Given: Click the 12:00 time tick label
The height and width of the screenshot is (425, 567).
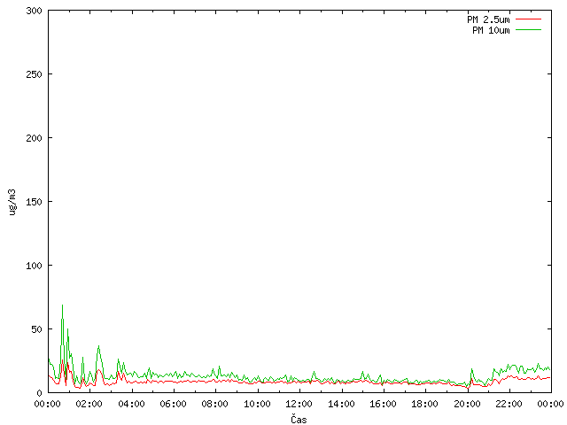Looking at the screenshot, I should pos(299,404).
